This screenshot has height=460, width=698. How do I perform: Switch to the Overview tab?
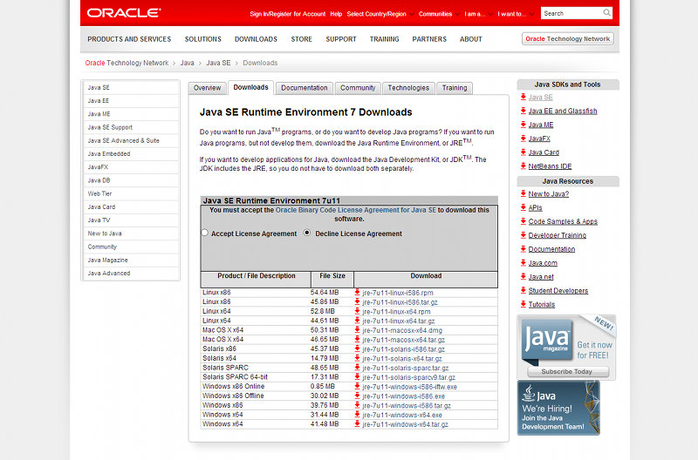click(207, 88)
